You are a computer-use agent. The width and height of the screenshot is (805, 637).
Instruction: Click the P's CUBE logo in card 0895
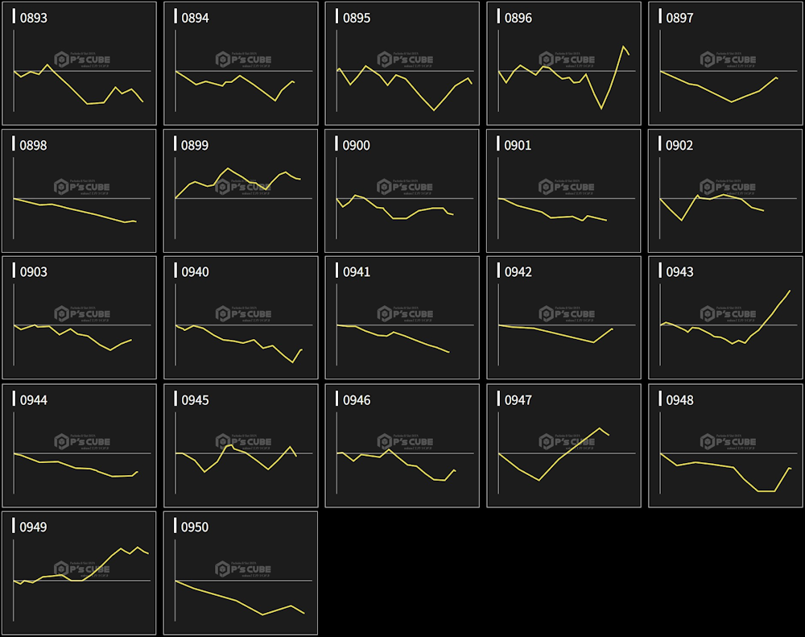point(405,60)
